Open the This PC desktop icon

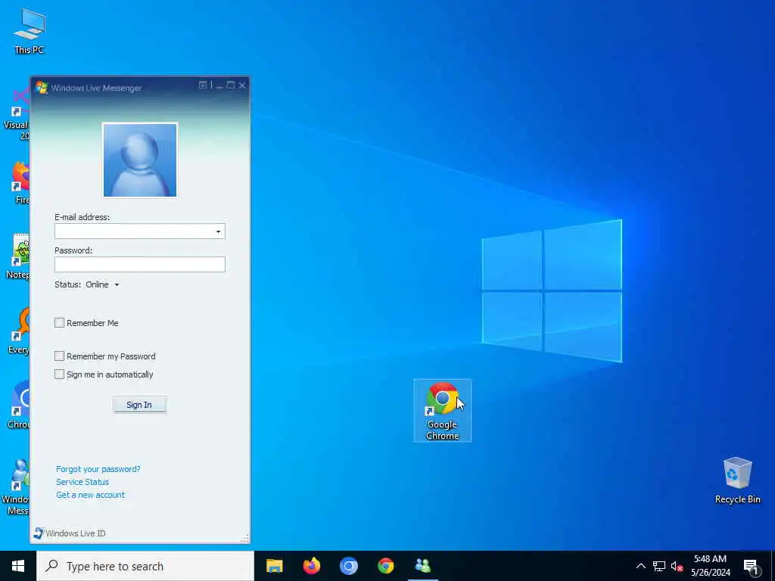[30, 30]
